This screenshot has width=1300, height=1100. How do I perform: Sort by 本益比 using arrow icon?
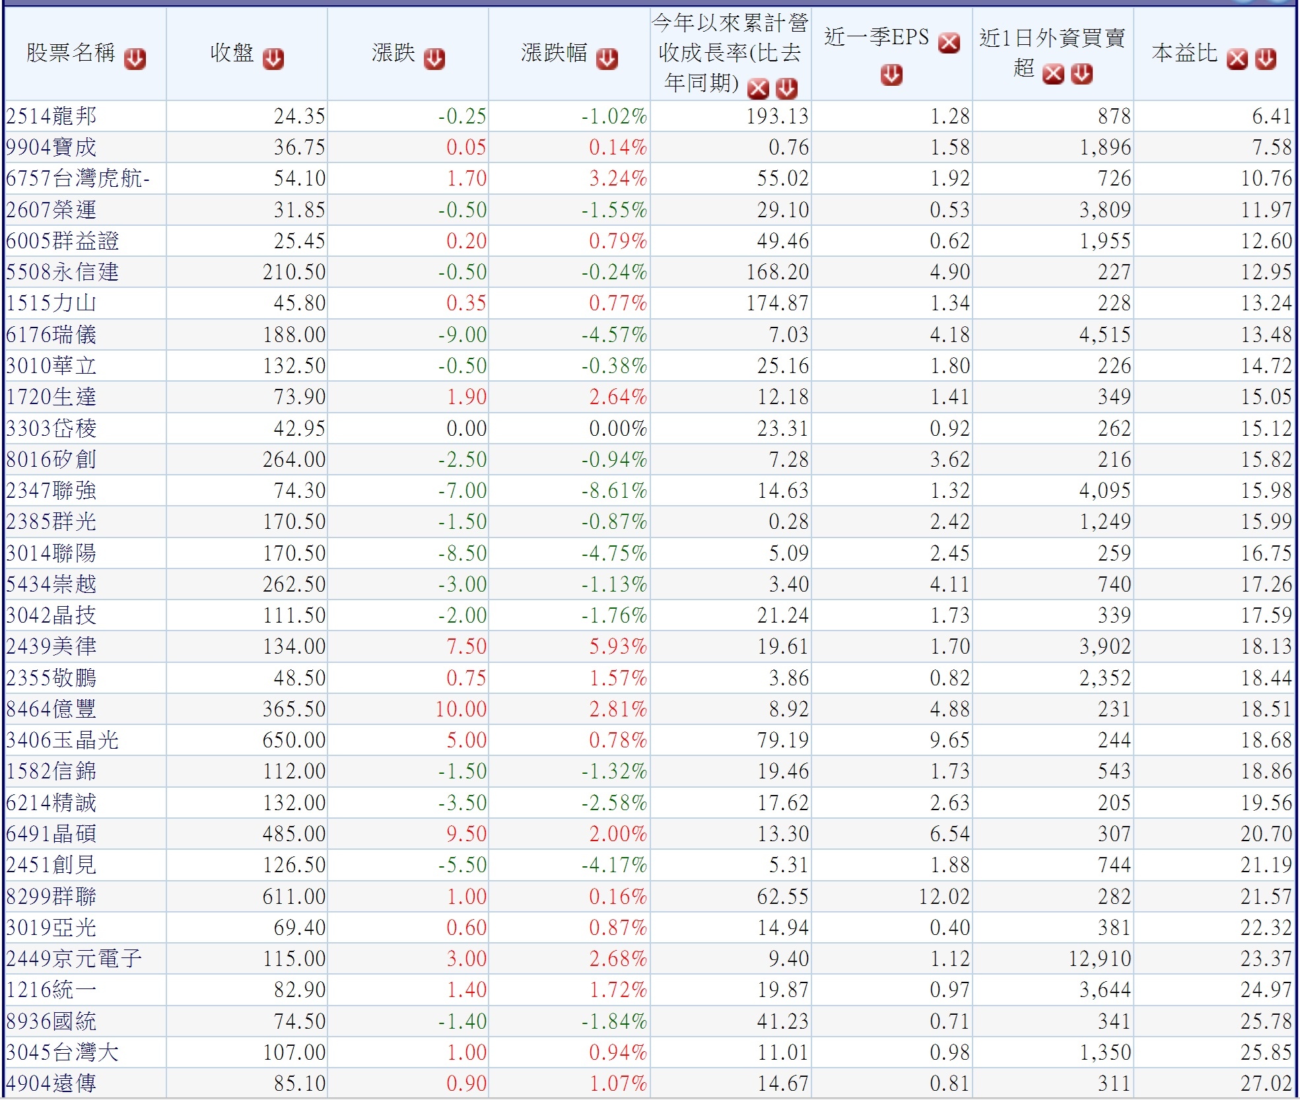(1265, 59)
